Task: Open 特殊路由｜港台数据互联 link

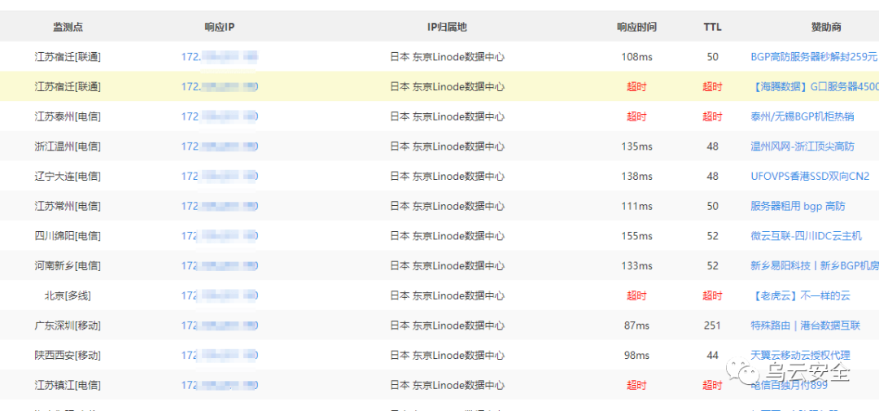Action: pyautogui.click(x=805, y=326)
